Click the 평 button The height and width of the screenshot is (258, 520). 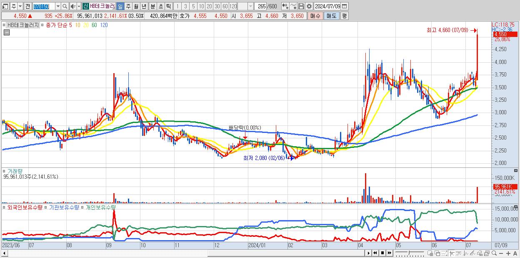tap(344, 16)
